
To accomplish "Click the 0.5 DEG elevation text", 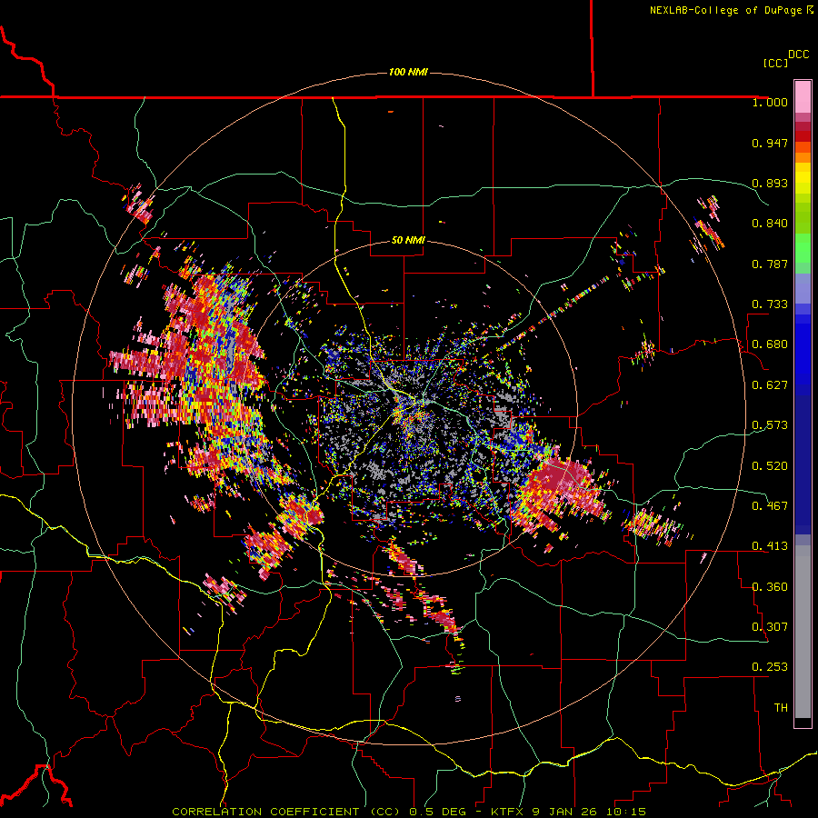I will click(437, 812).
